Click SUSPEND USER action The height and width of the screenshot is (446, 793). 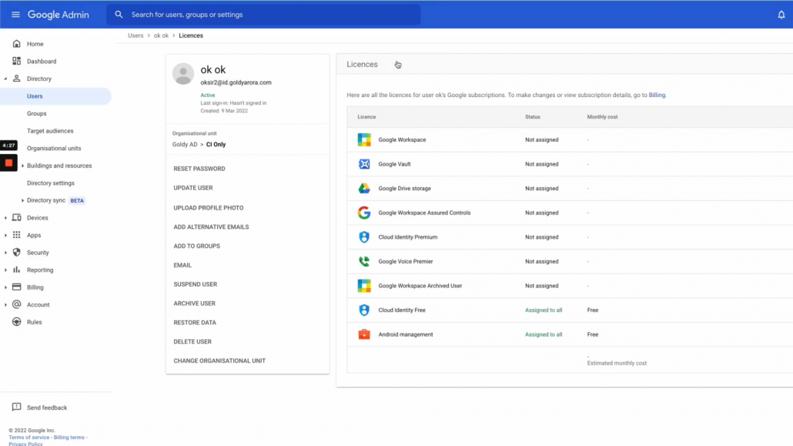[196, 284]
